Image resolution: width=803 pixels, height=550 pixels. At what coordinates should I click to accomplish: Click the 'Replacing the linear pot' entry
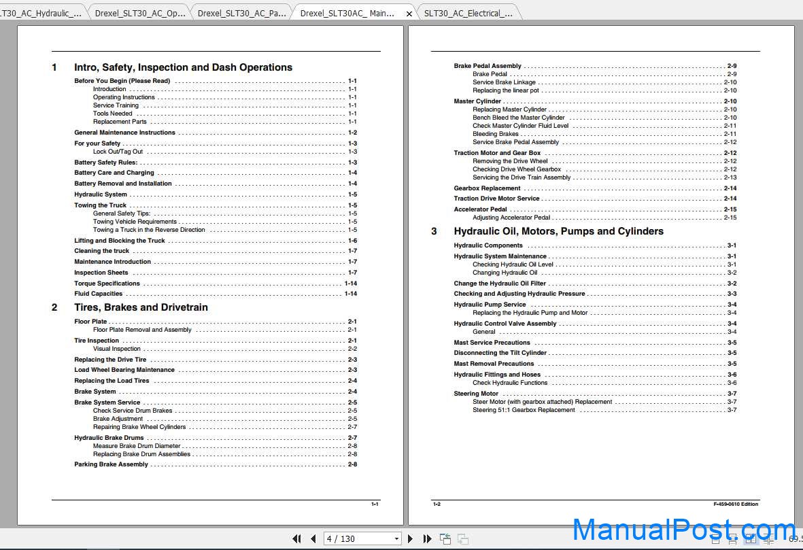[605, 90]
